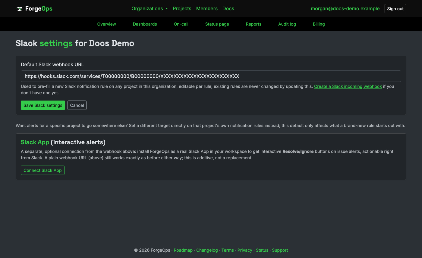Select the On-call tab
The height and width of the screenshot is (258, 422).
(181, 24)
